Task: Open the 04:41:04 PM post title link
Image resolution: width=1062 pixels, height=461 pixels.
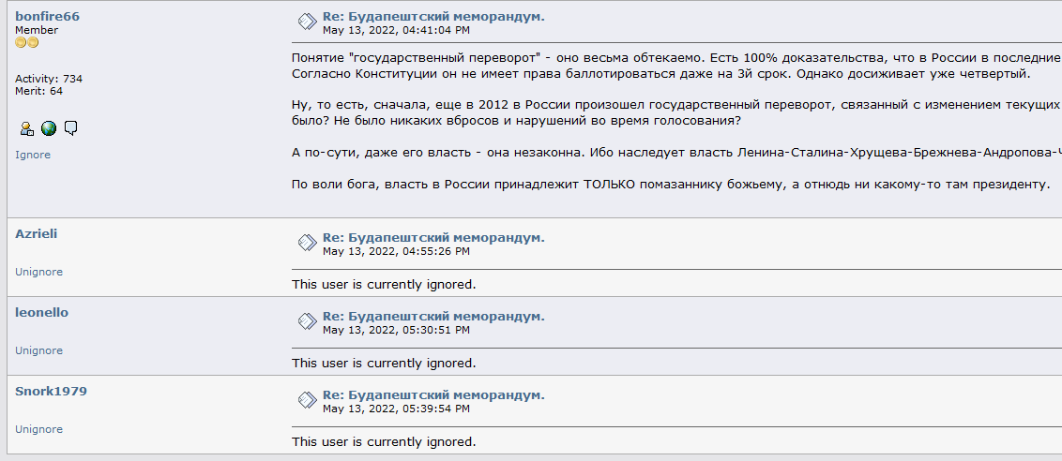Action: 433,17
